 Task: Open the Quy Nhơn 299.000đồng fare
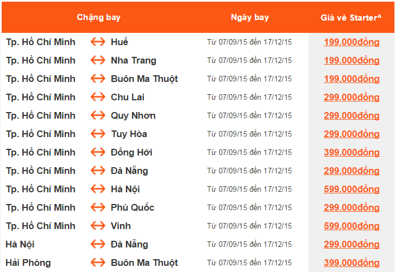click(351, 115)
